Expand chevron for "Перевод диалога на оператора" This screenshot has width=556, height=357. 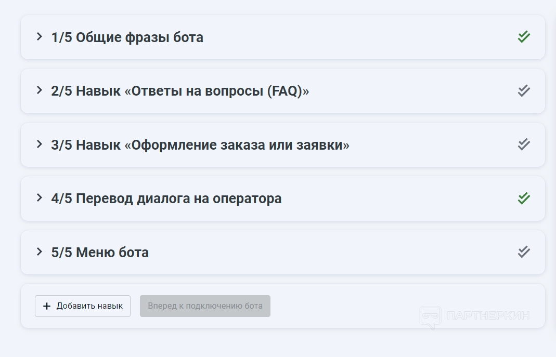click(39, 198)
